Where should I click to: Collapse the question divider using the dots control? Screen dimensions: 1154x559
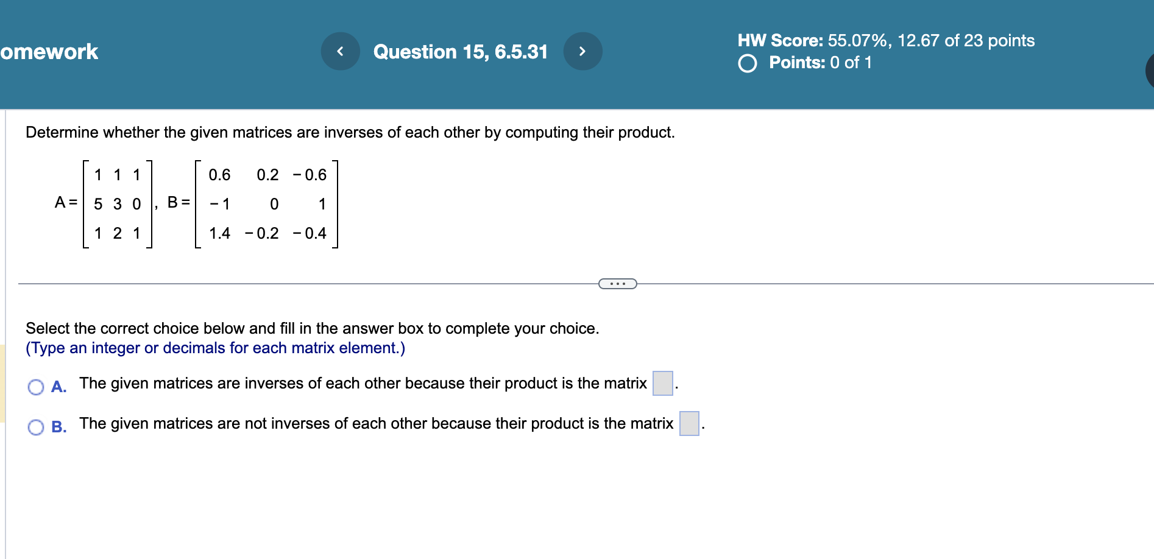617,283
